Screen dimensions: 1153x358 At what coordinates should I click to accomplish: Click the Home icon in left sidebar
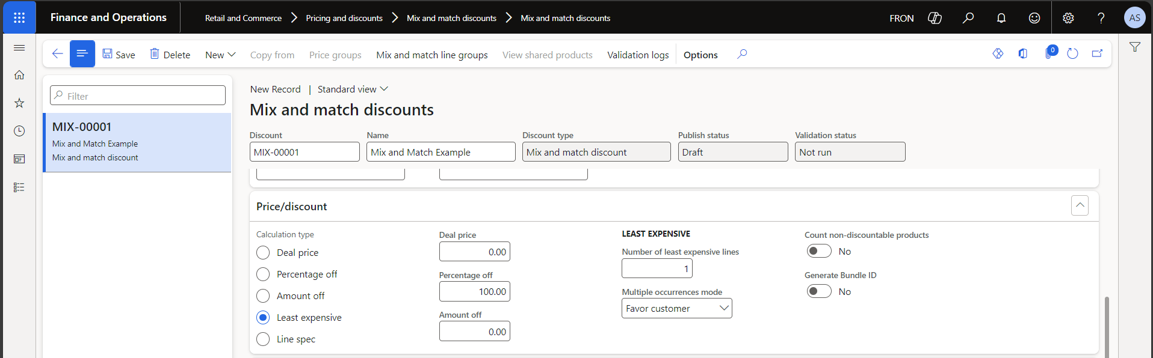point(19,75)
